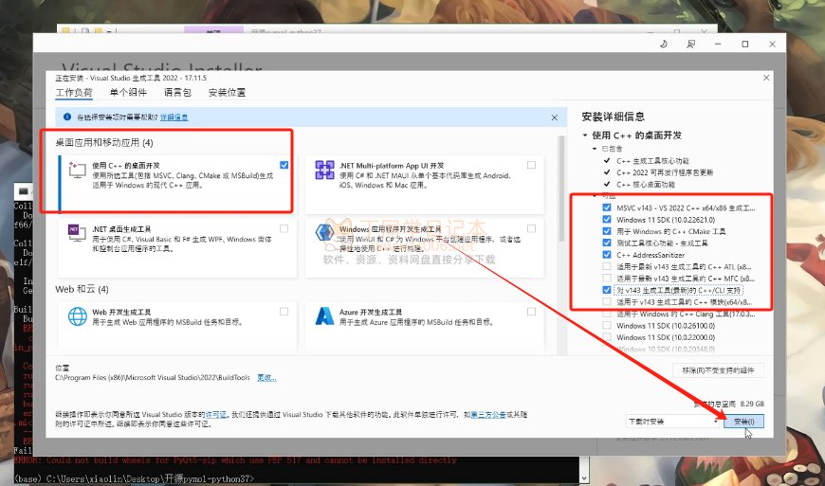Click the .NET desktop build tools icon

click(76, 234)
